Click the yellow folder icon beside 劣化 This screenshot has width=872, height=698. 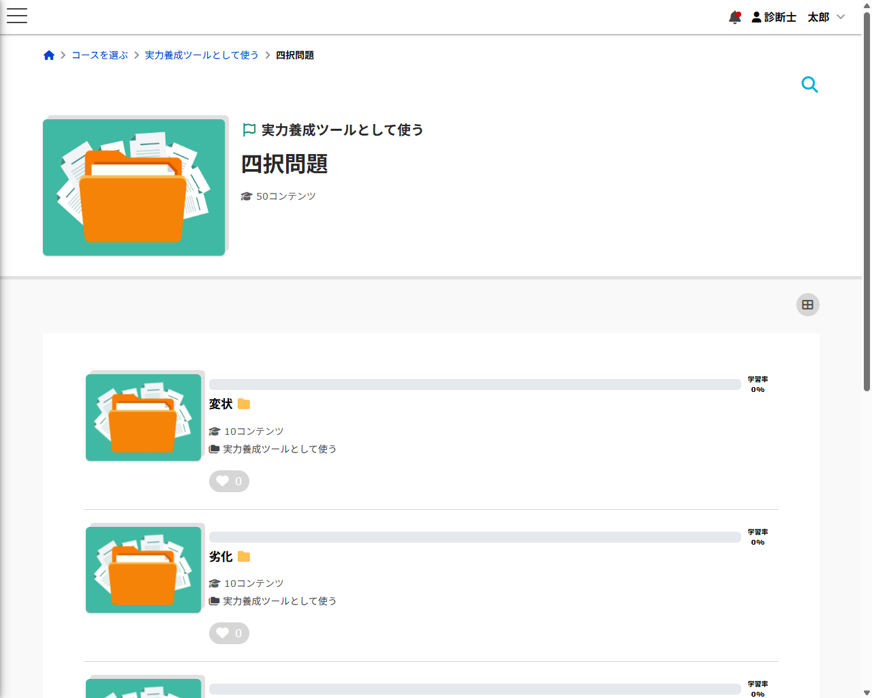click(244, 556)
